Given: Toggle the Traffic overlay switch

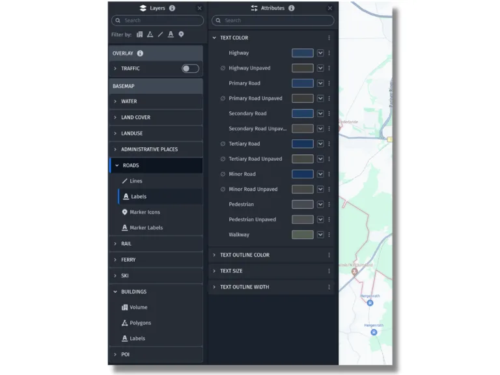Looking at the screenshot, I should click(190, 68).
